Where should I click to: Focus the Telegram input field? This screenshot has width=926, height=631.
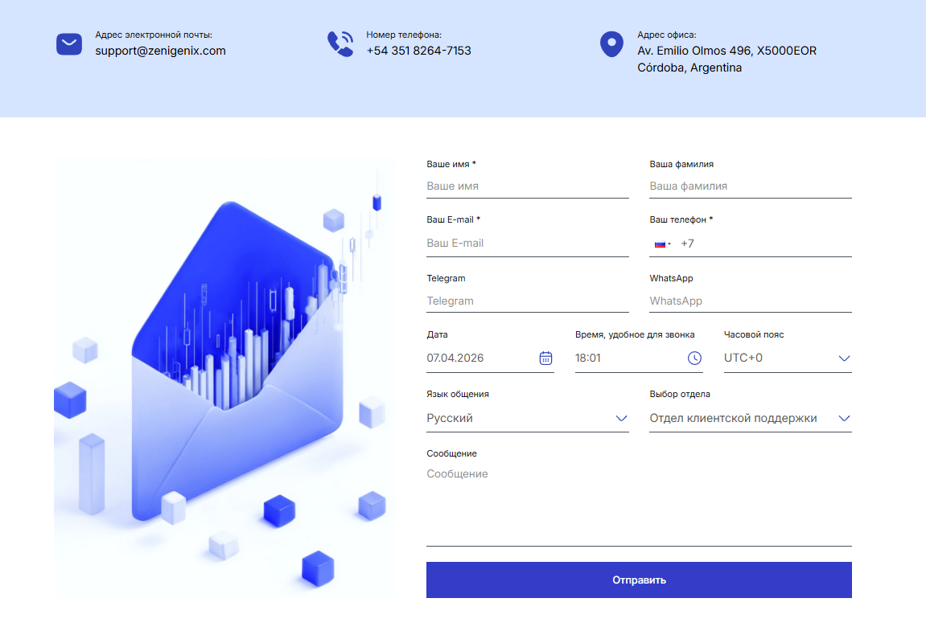click(527, 301)
